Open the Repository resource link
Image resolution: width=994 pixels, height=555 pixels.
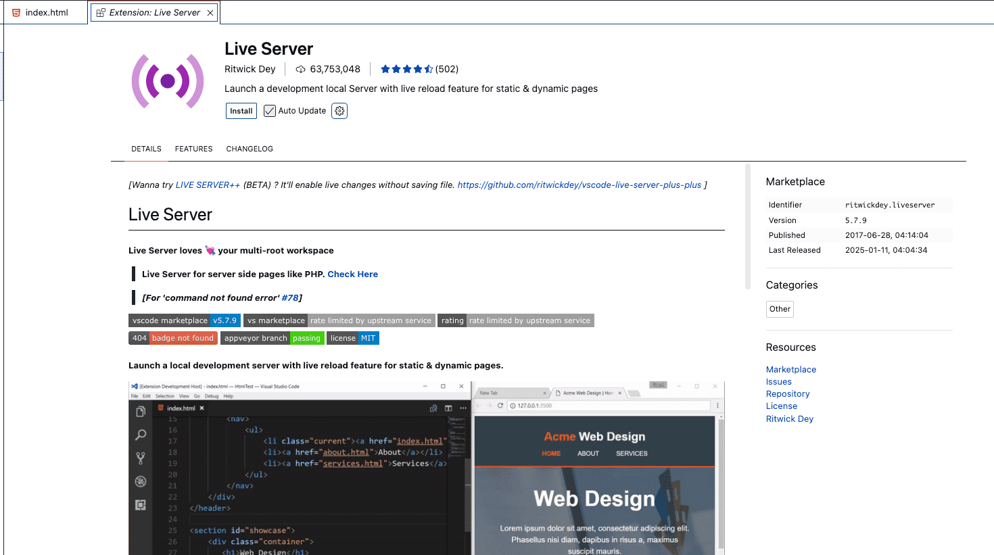(x=788, y=393)
